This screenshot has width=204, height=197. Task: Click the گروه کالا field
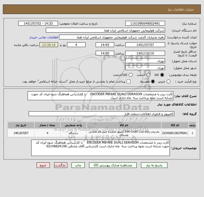pyautogui.click(x=101, y=114)
